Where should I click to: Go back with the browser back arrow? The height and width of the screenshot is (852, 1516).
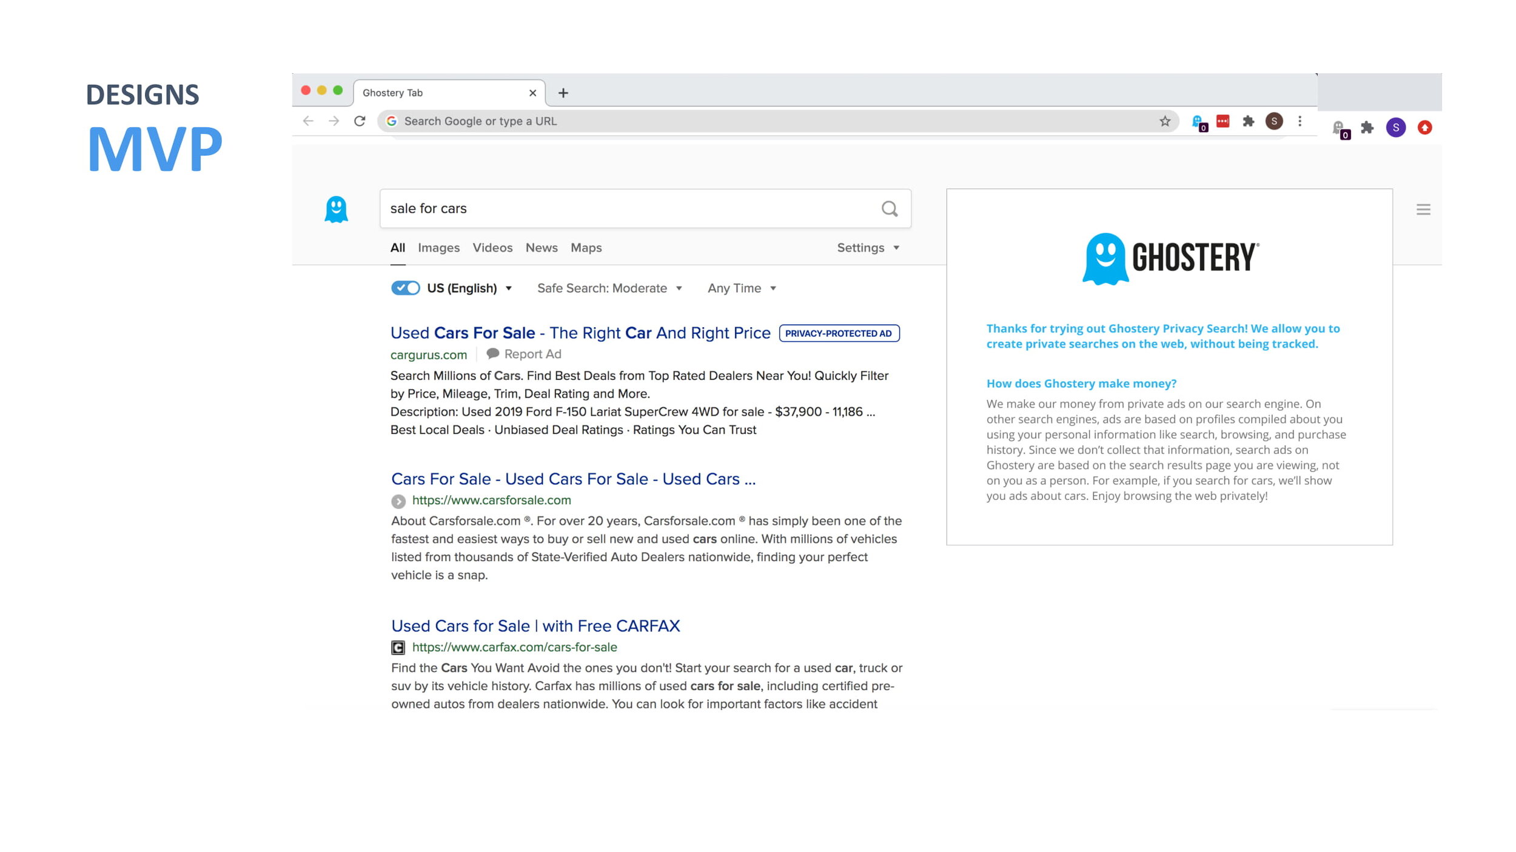[308, 121]
